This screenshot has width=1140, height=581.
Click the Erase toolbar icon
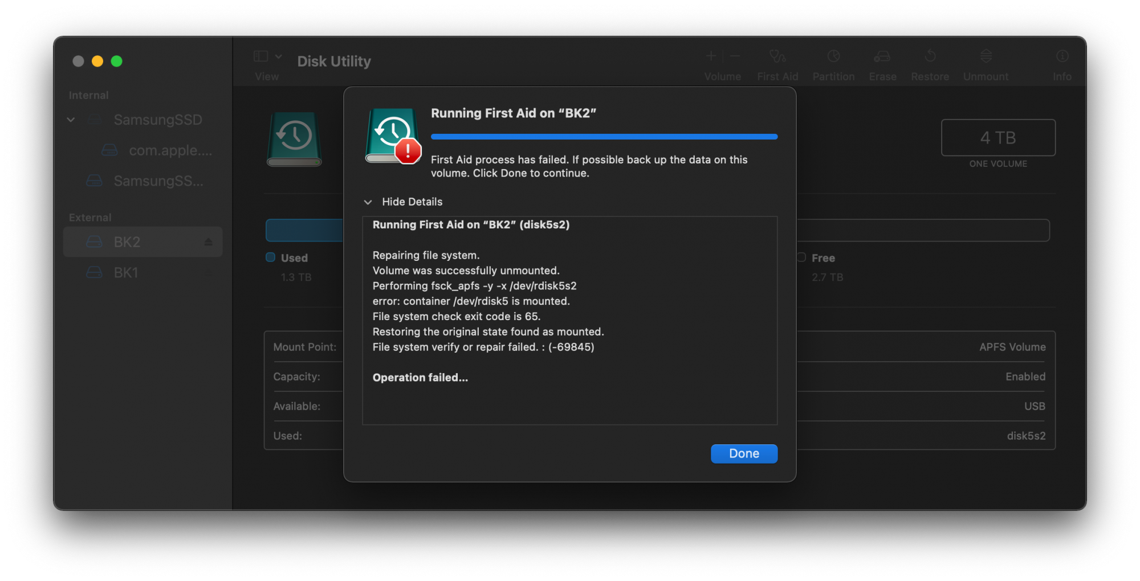(x=882, y=57)
